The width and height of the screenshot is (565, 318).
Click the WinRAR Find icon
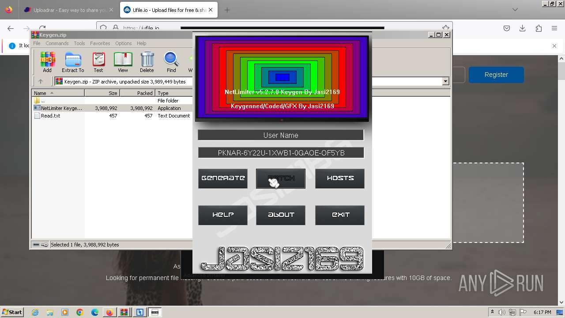tap(171, 62)
